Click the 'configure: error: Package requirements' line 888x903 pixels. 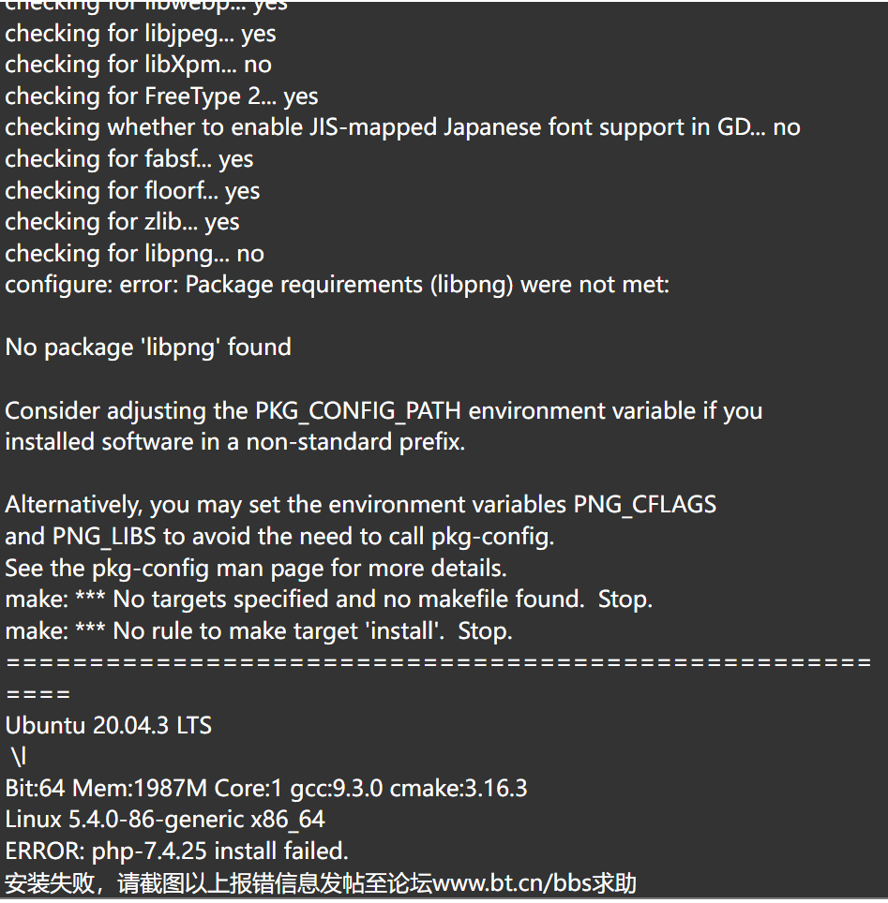click(338, 285)
